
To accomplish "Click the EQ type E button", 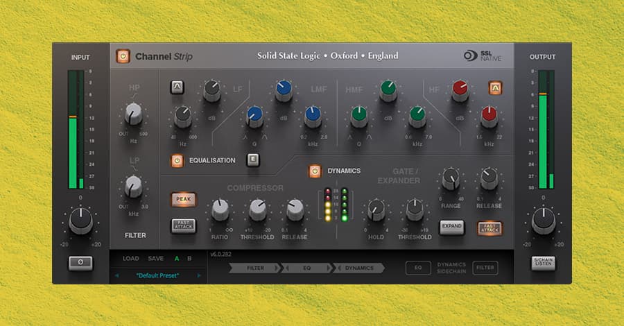I will point(253,160).
